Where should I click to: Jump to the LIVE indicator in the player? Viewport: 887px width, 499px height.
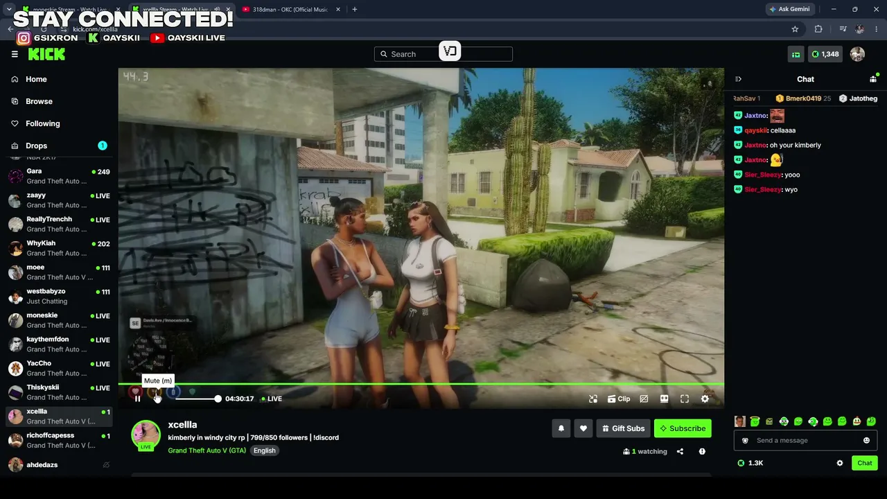click(271, 399)
